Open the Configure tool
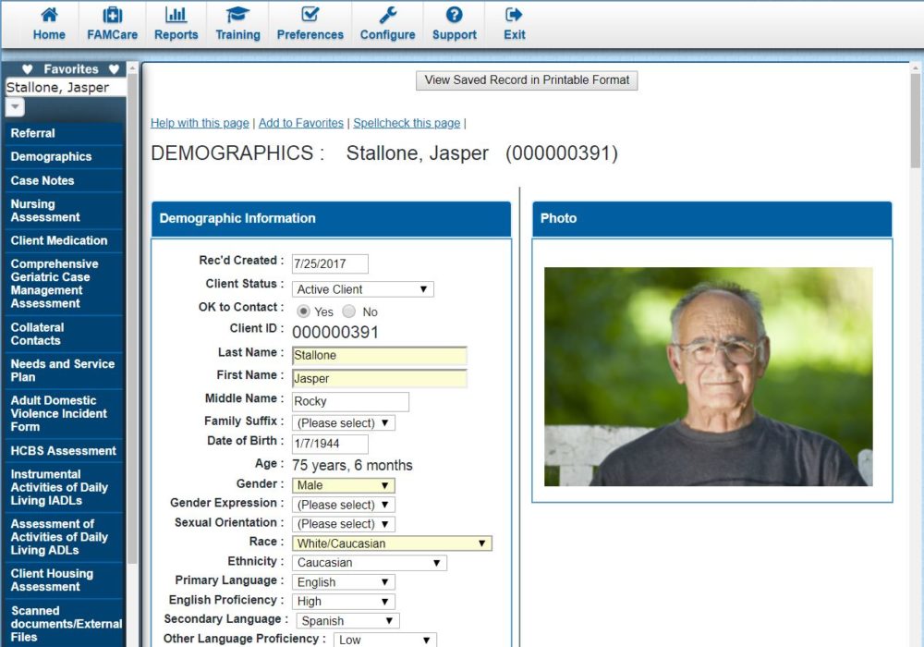 tap(386, 23)
